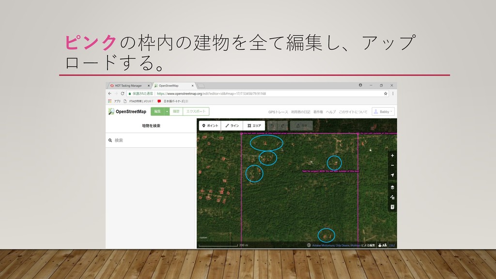Click the save upload button
Screen dimensions: 496x279
301,125
